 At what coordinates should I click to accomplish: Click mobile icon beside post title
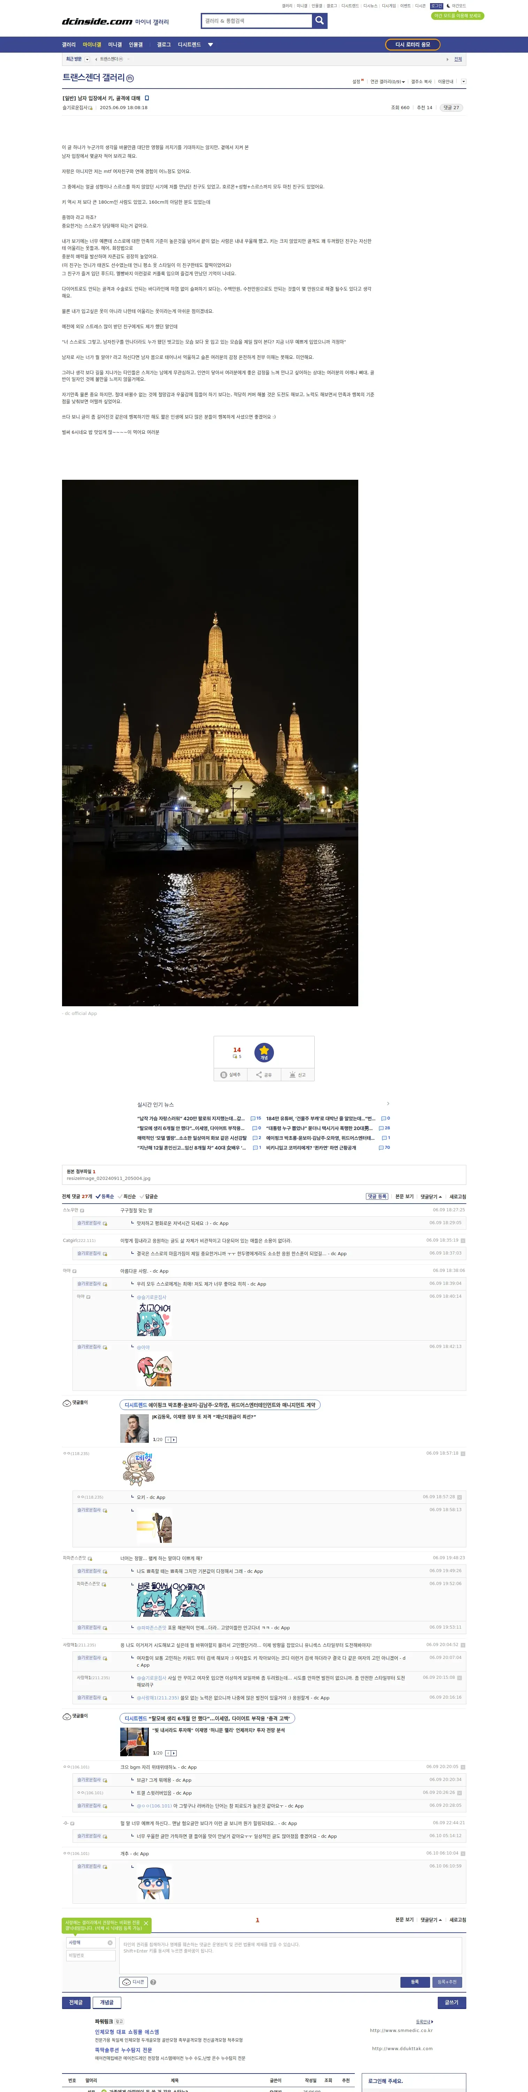146,98
